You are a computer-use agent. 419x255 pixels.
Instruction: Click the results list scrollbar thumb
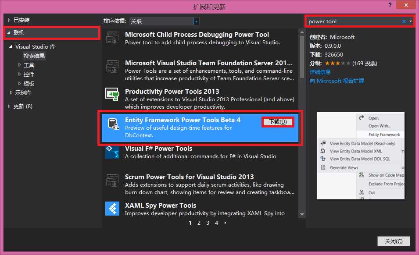[302, 57]
